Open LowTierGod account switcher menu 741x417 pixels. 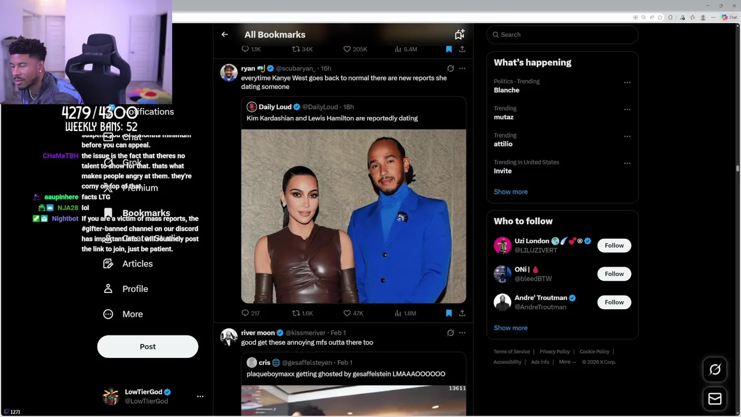(200, 397)
